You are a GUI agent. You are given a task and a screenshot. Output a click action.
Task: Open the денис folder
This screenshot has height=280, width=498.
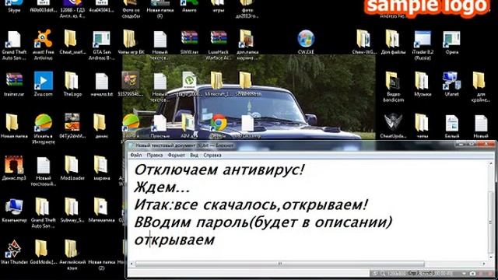click(100, 123)
